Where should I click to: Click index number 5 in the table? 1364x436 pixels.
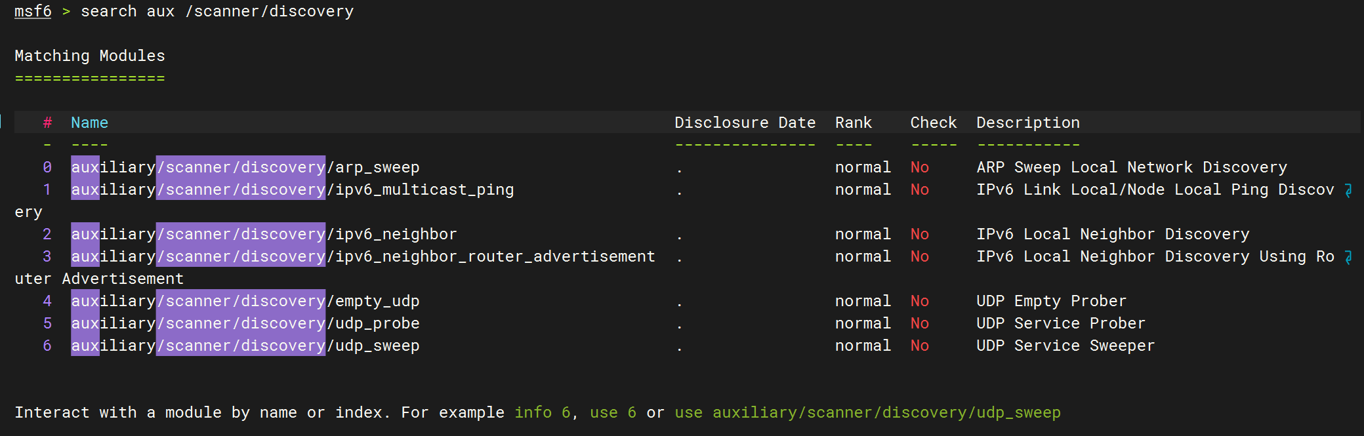coord(47,323)
